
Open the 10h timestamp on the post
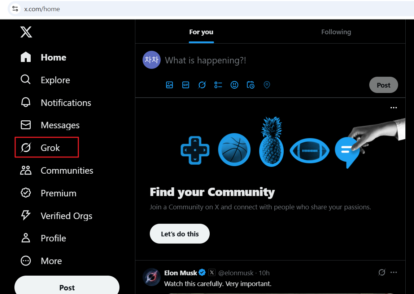tap(264, 273)
